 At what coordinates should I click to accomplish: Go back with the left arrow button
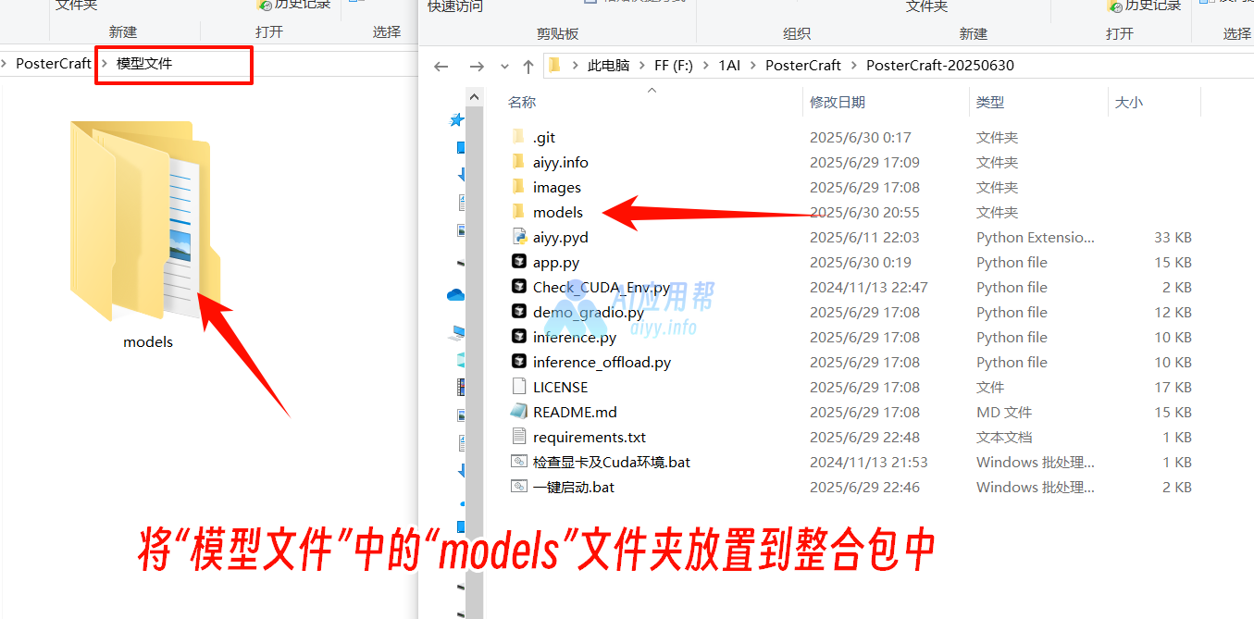pyautogui.click(x=441, y=66)
